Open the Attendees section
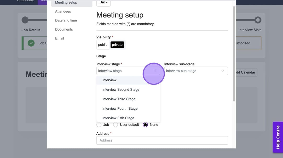 click(63, 12)
